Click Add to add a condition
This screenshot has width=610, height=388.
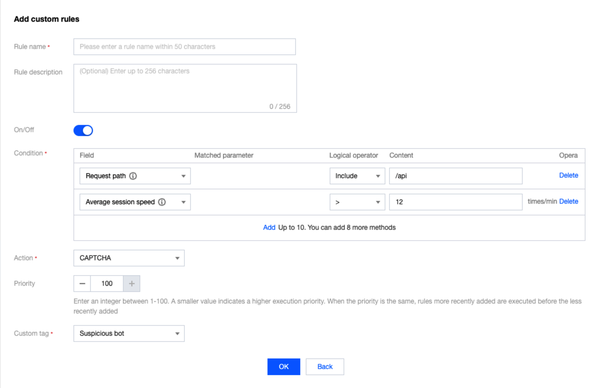click(269, 228)
